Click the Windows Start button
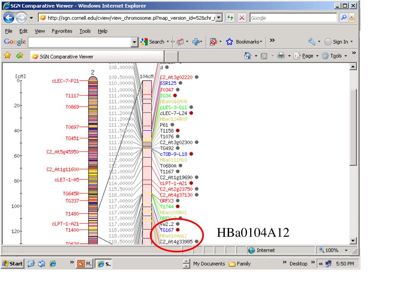393x294 pixels. click(13, 263)
